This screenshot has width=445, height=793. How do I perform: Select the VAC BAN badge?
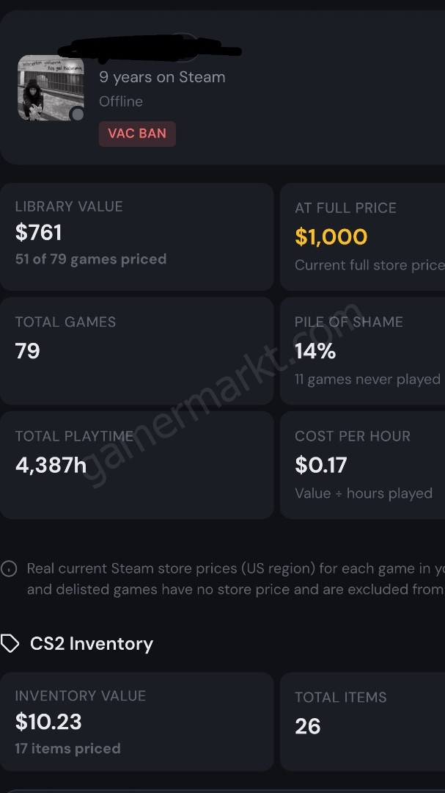click(x=137, y=134)
